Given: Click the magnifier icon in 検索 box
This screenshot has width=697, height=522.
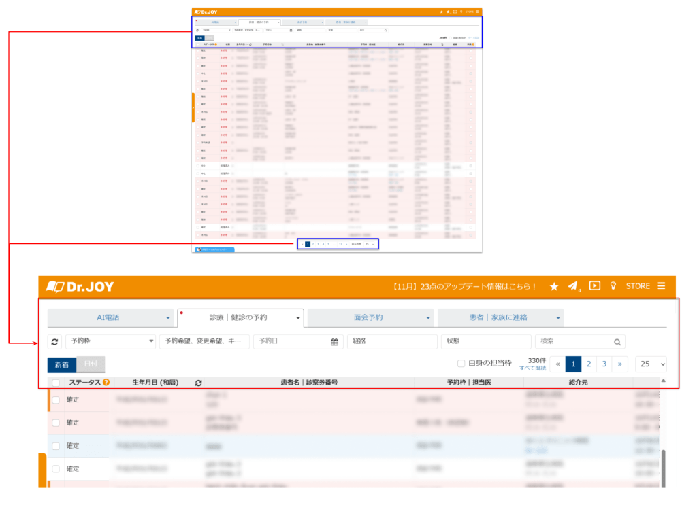Looking at the screenshot, I should 617,342.
